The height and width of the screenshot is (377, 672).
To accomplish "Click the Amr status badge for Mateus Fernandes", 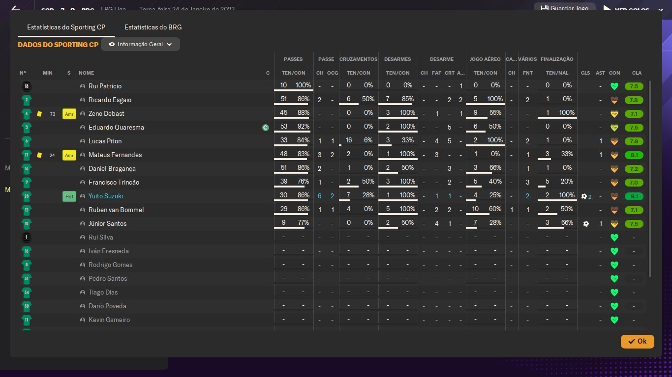I will [x=69, y=155].
